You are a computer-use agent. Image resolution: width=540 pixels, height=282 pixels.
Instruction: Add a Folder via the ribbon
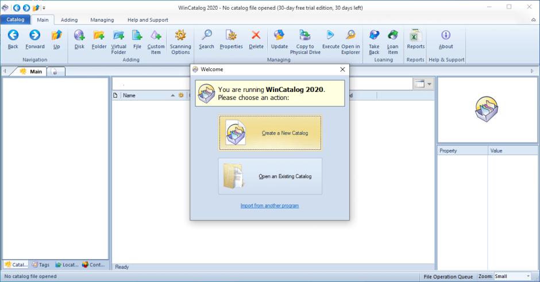tap(99, 40)
